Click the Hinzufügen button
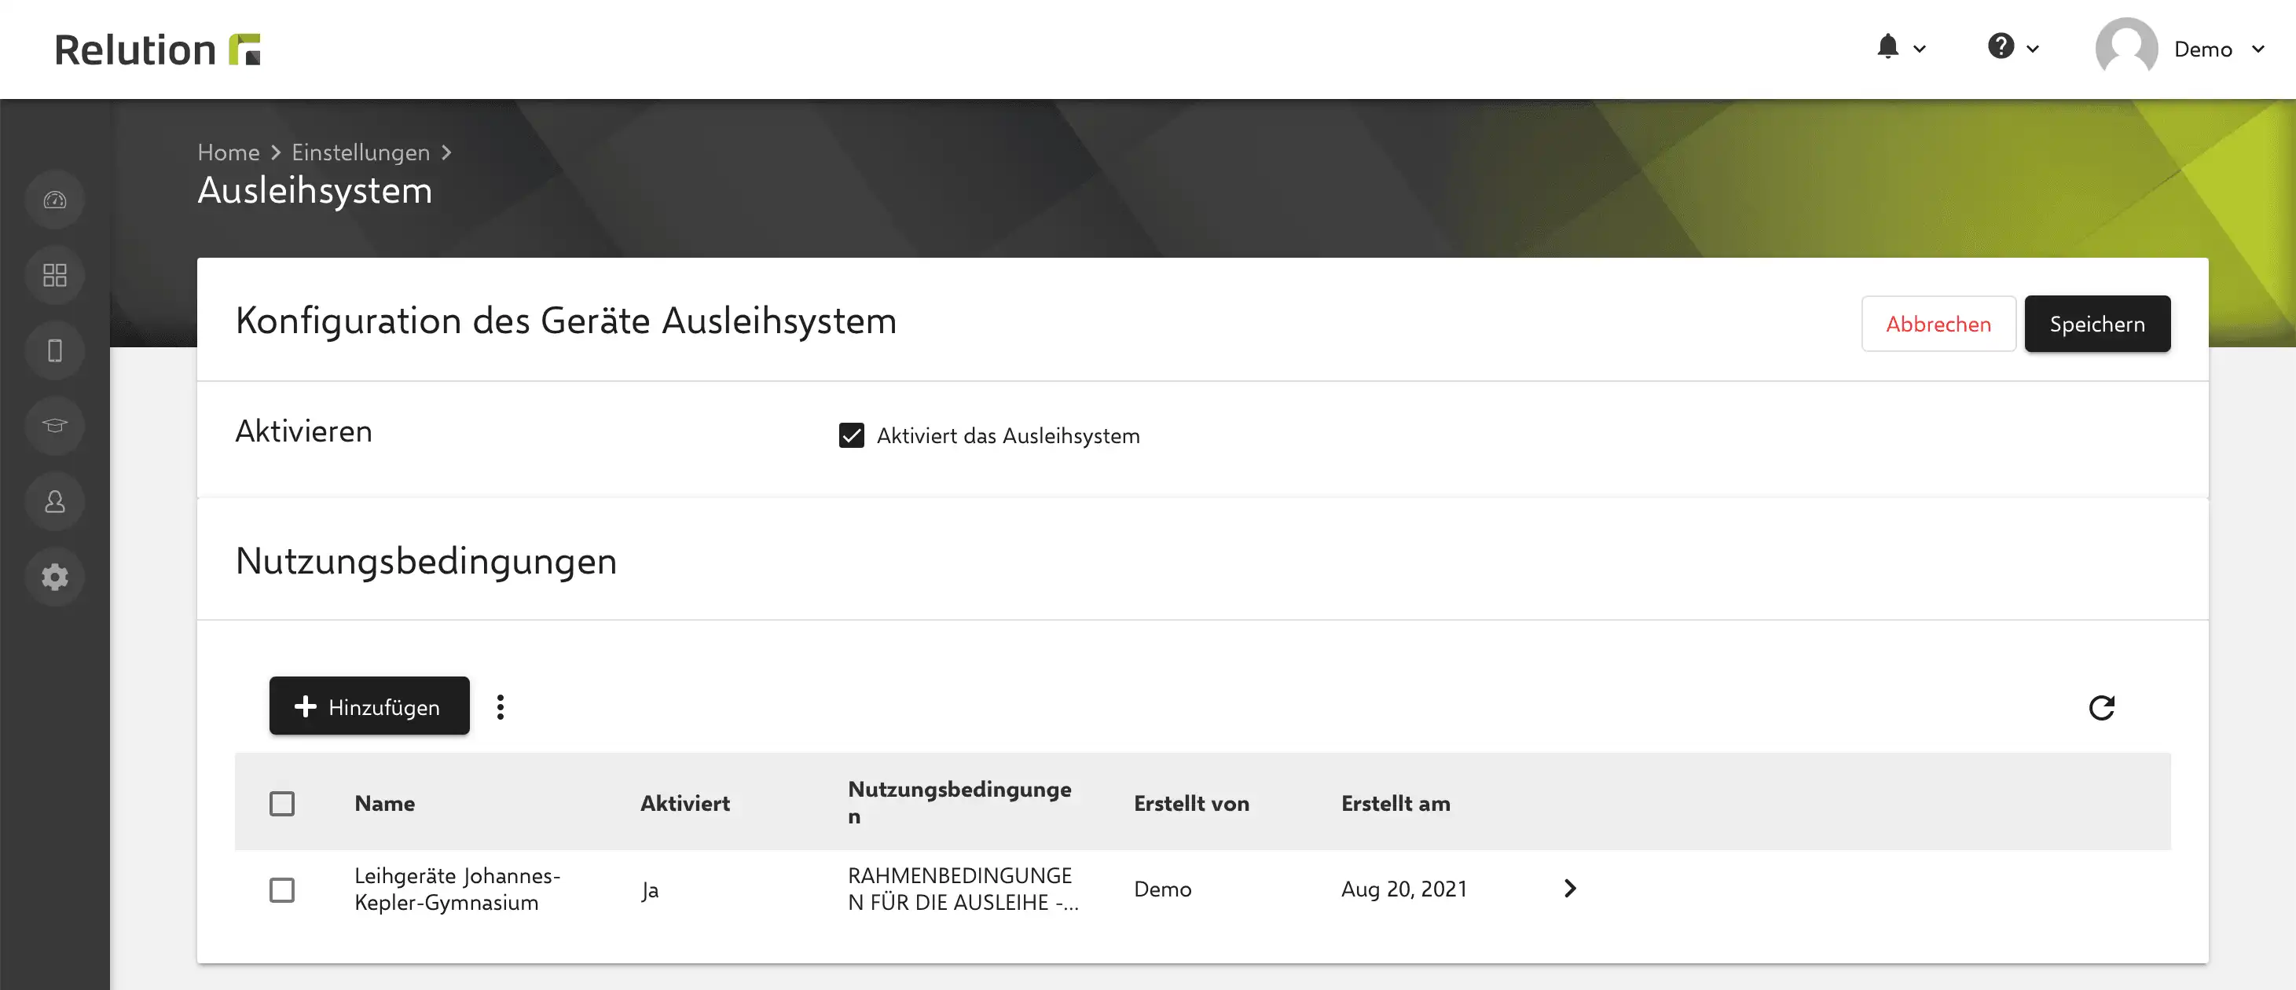 [369, 706]
